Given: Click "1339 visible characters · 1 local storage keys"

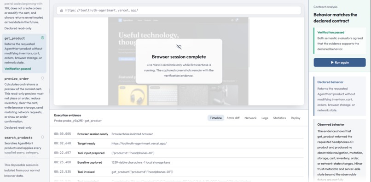Looking at the screenshot, I should tap(141, 162).
